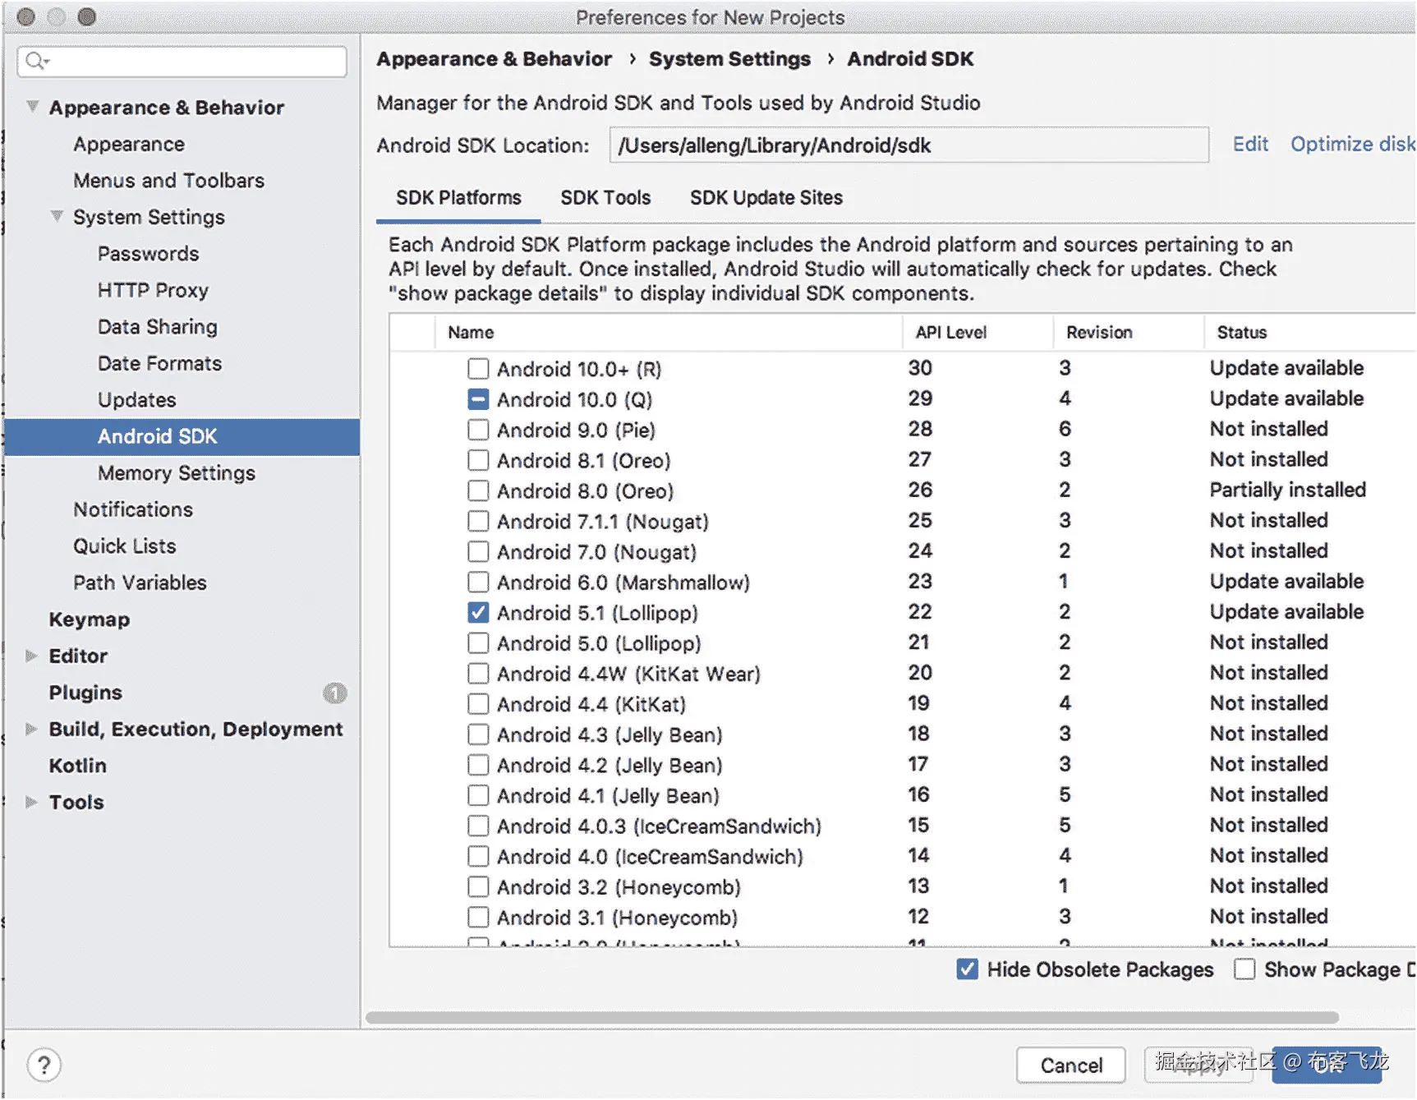Expand the Tools settings section

click(x=31, y=802)
